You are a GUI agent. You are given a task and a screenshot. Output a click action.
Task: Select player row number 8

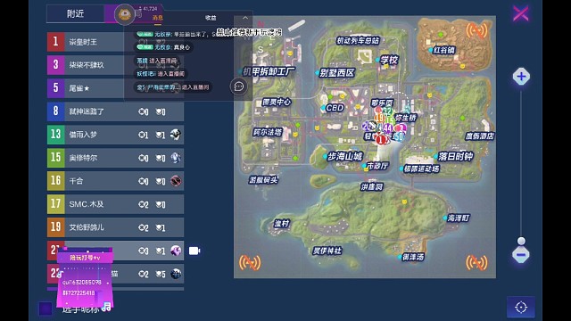115,111
